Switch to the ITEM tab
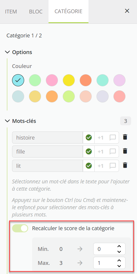The image size is (137, 274). click(11, 12)
